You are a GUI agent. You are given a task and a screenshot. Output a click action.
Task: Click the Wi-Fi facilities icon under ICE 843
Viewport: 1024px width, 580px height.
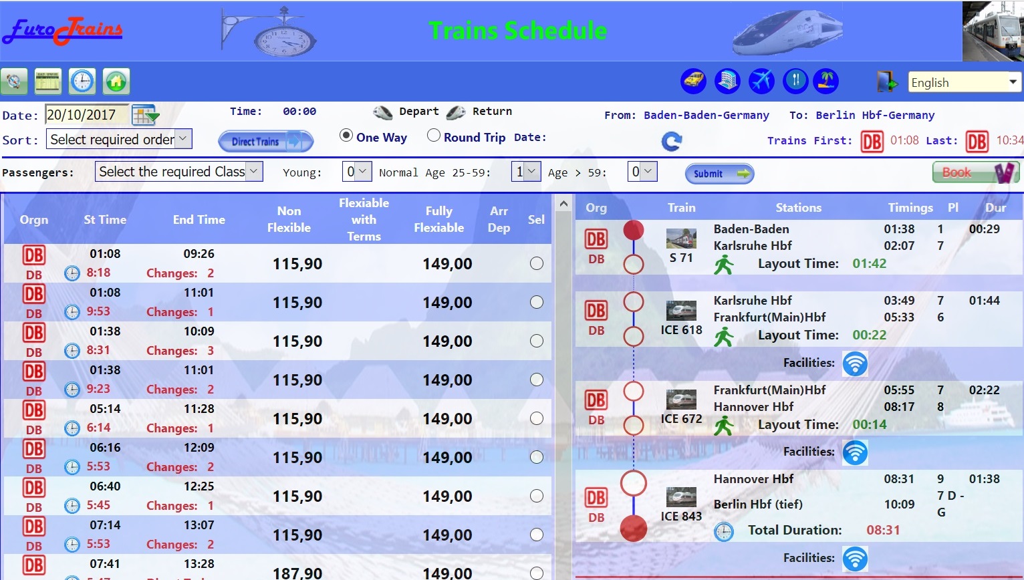[x=855, y=559]
